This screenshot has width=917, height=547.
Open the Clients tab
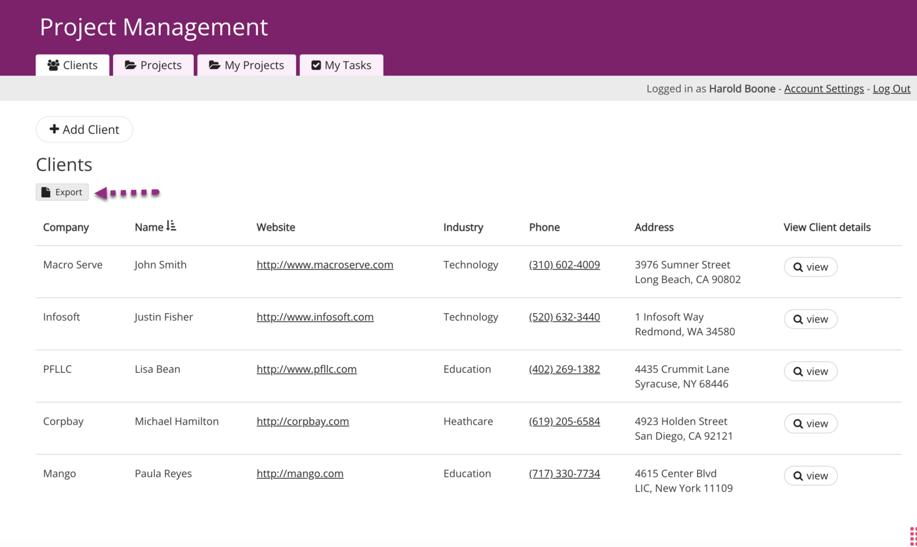[73, 65]
